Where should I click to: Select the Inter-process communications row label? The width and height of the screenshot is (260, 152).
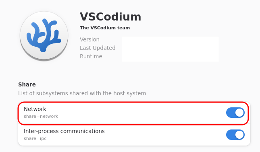point(64,131)
